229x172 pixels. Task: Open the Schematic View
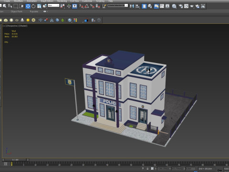[x=167, y=6]
